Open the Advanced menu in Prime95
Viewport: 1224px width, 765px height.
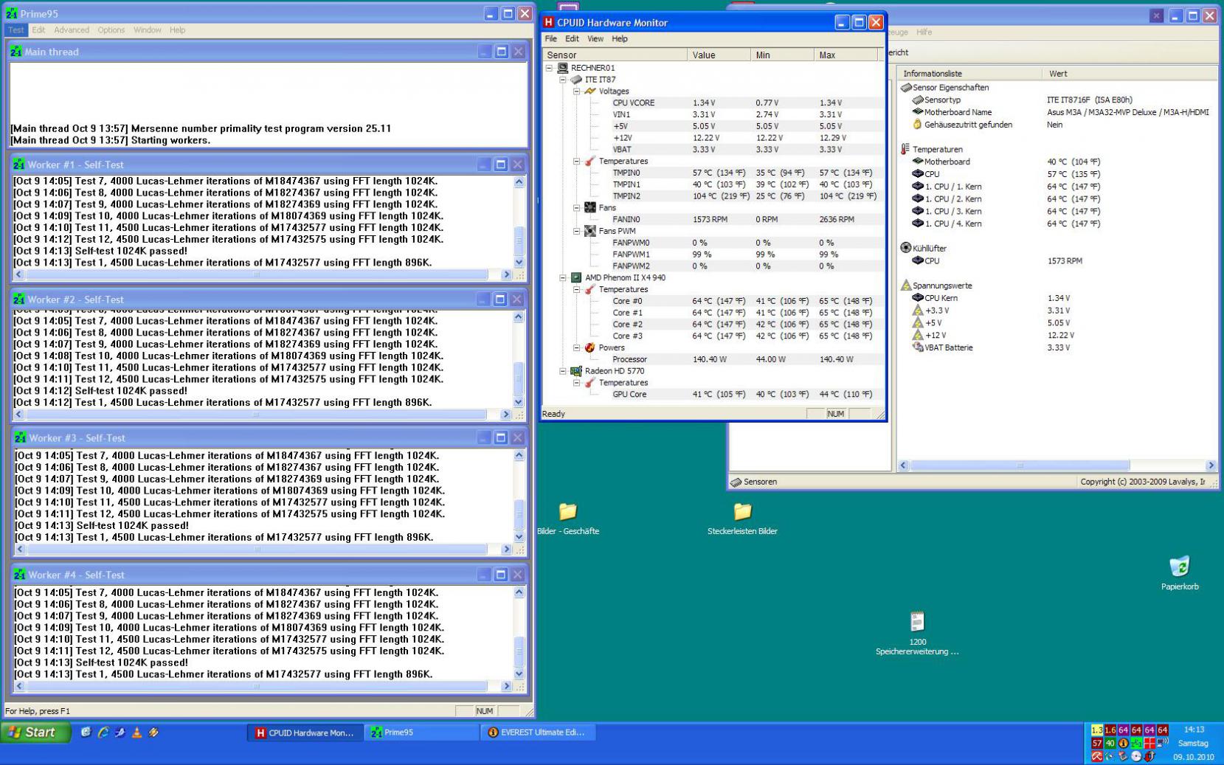click(x=72, y=30)
